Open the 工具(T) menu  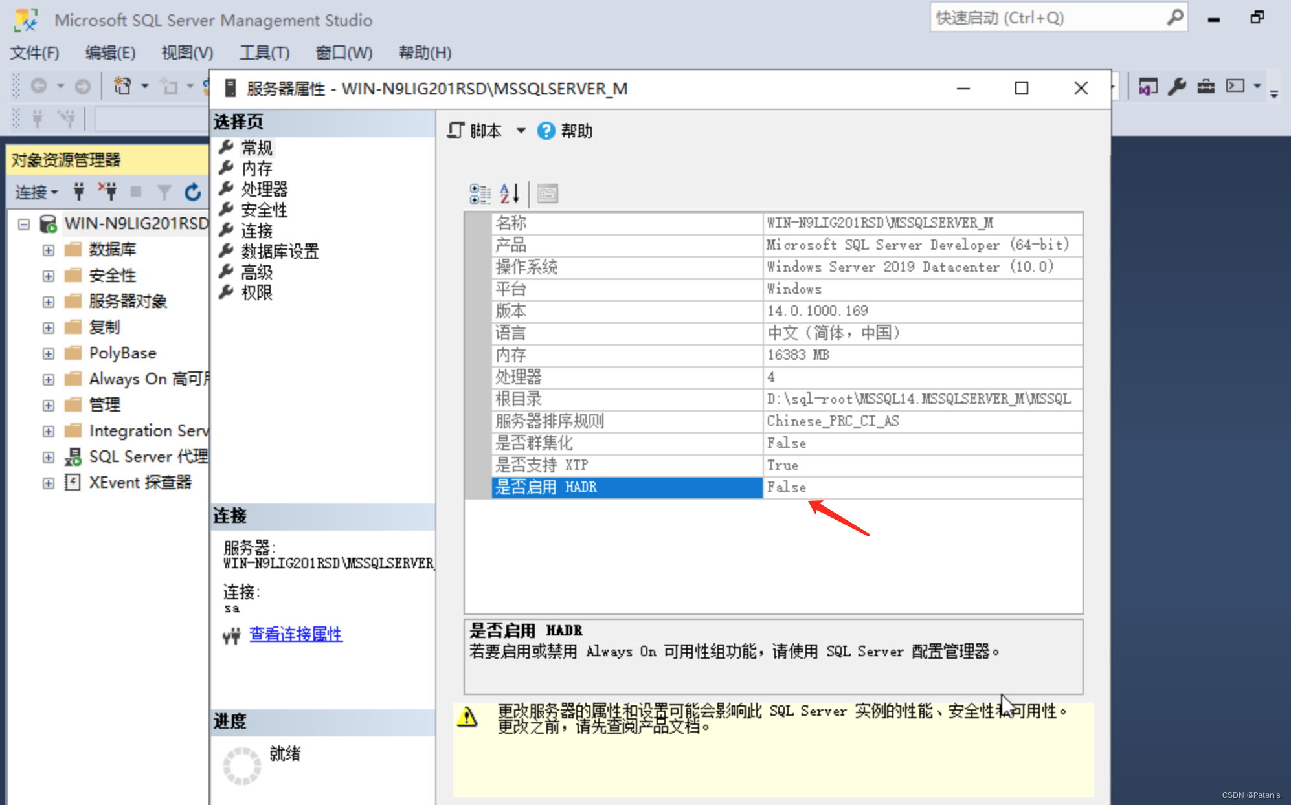(264, 52)
